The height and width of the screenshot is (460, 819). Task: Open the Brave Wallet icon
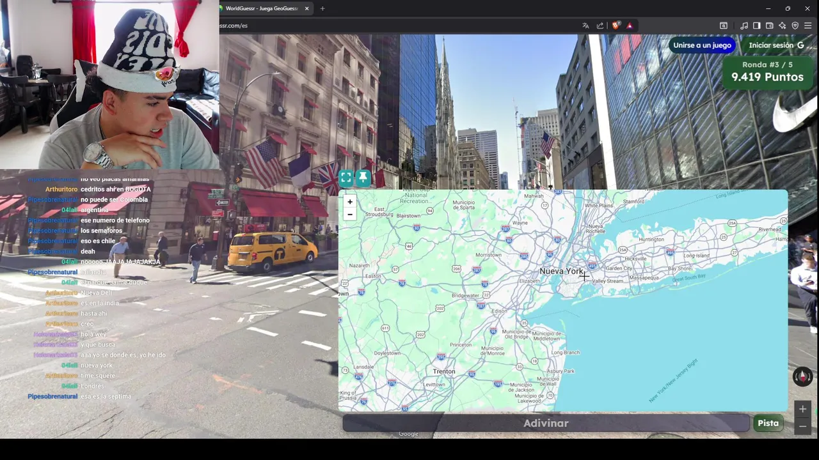click(769, 26)
